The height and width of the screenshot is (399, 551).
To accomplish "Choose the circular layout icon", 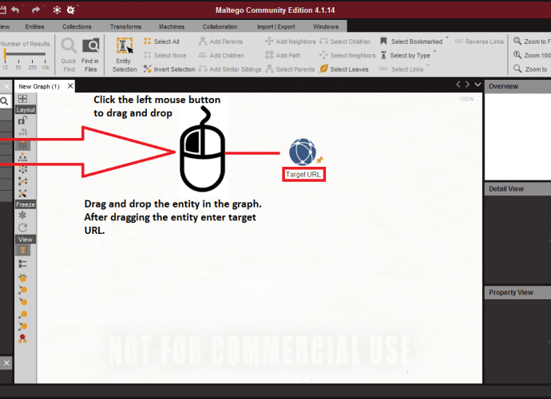I will tap(23, 169).
